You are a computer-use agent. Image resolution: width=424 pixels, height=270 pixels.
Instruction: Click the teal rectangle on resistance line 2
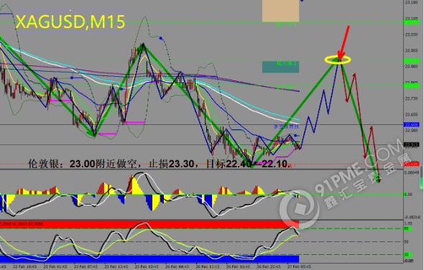point(280,67)
